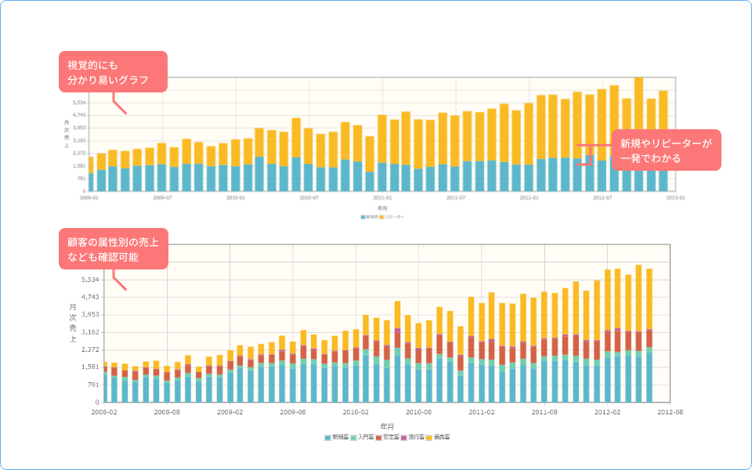Click 3,953 on the segment chart's axis

(x=90, y=315)
